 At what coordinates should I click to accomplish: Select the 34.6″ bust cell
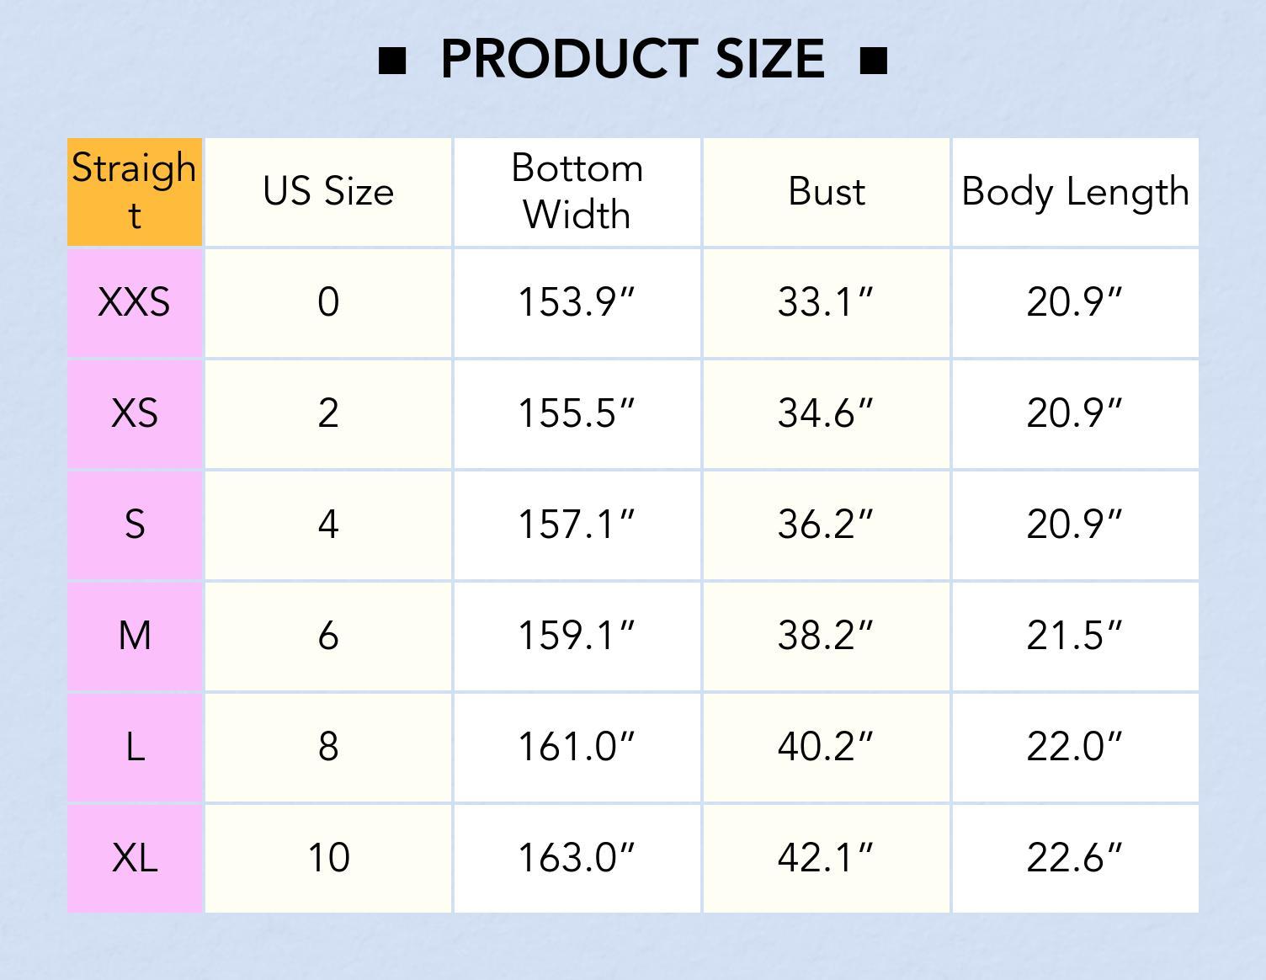[826, 413]
